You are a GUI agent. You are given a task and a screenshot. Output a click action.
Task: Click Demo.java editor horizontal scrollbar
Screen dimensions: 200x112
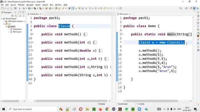152,101
